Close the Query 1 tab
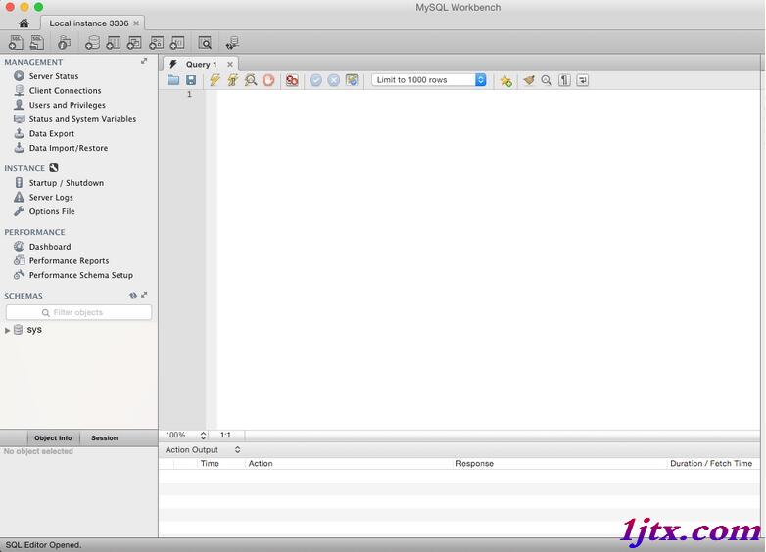766x552 pixels. coord(229,64)
